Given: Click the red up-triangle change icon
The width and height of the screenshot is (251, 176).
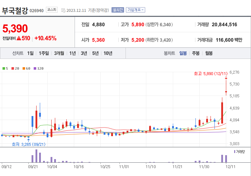Looking at the screenshot, I should 19,38.
